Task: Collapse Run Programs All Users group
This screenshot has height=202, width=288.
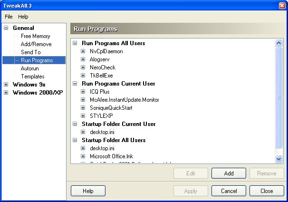Action: [75, 43]
